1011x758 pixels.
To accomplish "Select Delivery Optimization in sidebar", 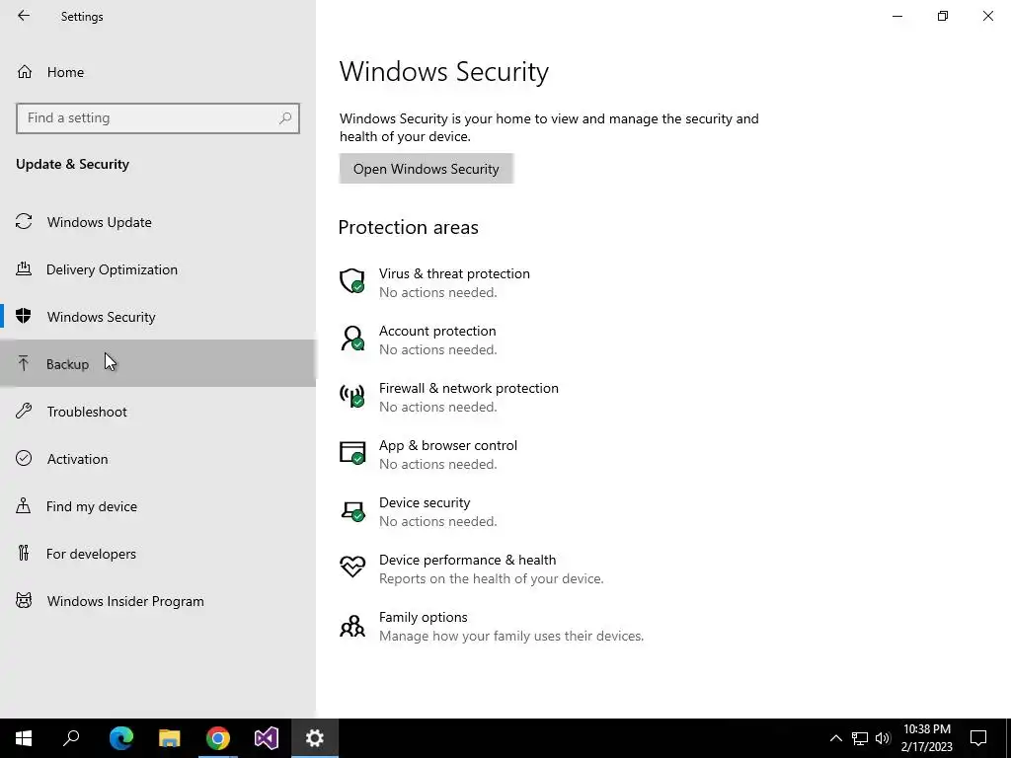I will [158, 269].
